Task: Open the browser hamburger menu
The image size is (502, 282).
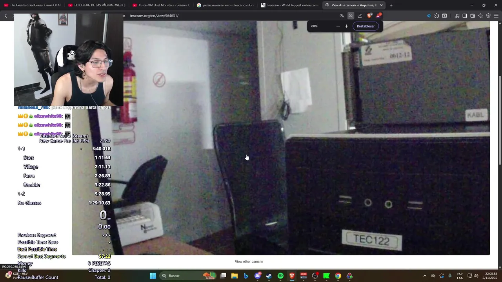Action: coord(497,16)
